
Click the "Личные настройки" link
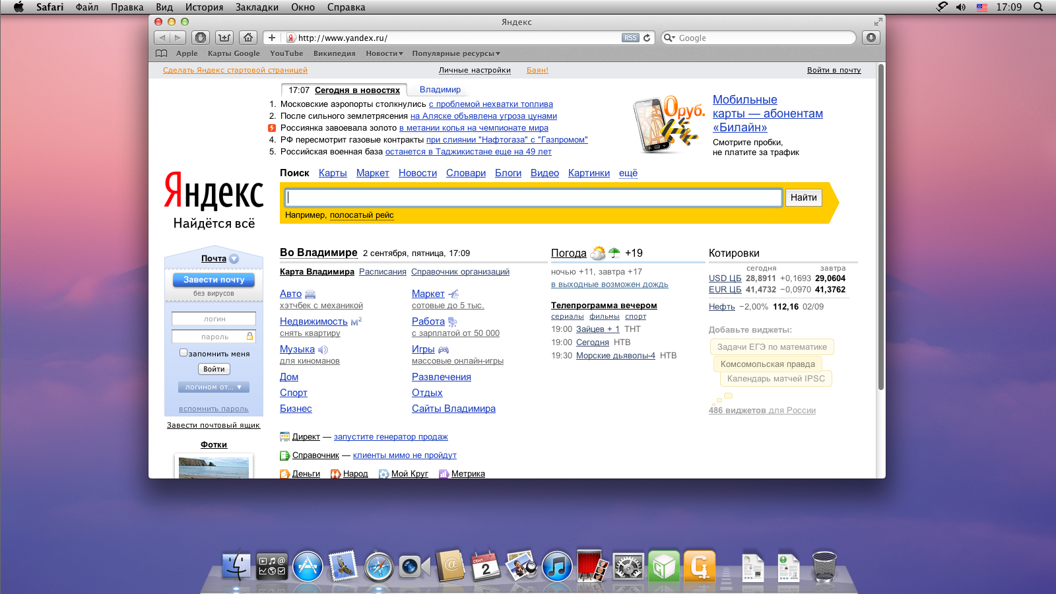click(475, 70)
